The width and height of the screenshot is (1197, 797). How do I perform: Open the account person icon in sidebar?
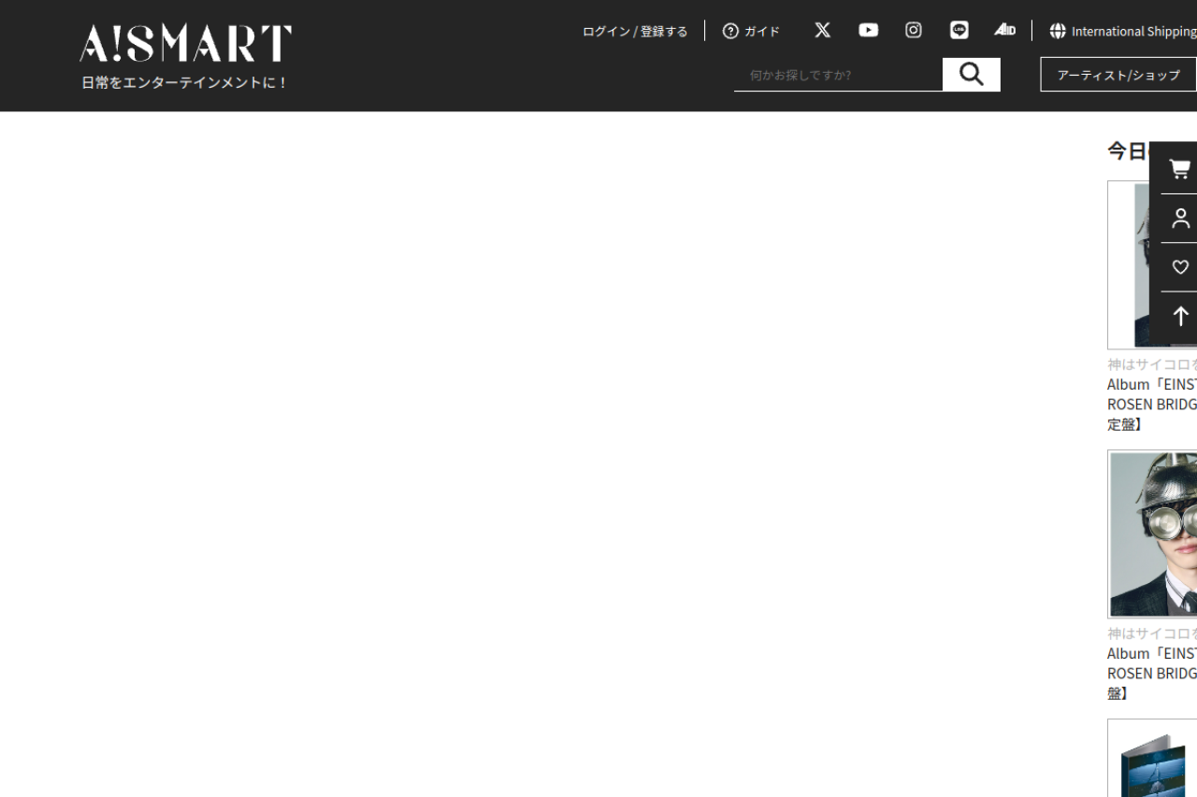coord(1180,219)
